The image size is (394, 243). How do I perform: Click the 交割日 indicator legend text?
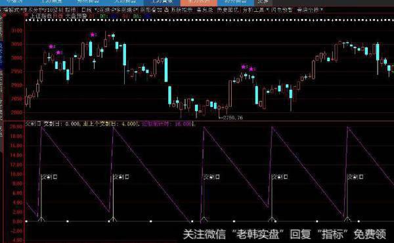tap(33, 123)
